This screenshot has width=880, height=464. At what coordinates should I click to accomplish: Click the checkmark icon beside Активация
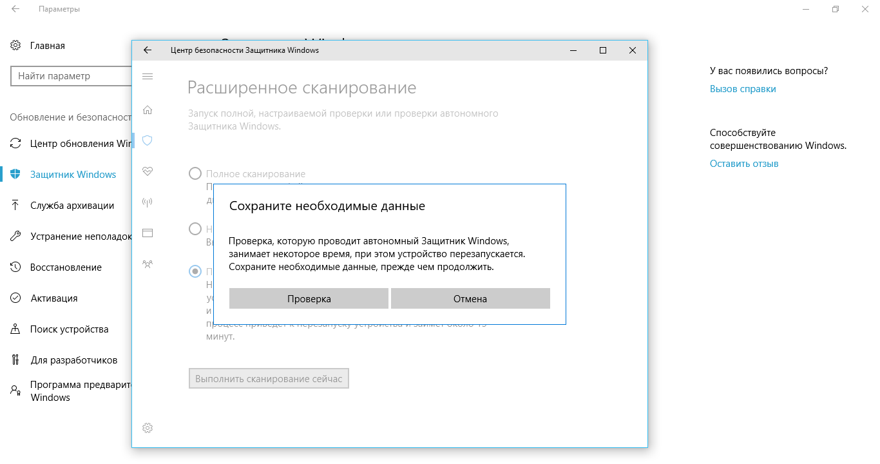click(15, 298)
